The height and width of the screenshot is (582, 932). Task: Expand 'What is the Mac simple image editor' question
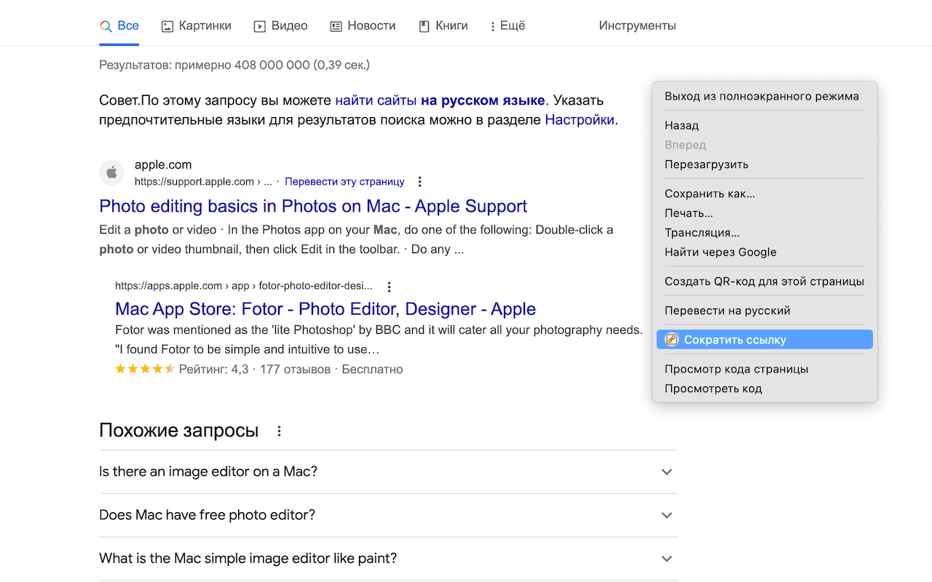[x=387, y=559]
